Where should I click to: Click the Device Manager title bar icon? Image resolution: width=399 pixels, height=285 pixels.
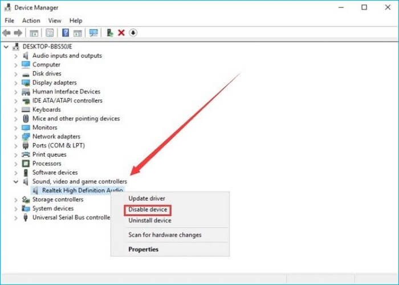pyautogui.click(x=7, y=7)
